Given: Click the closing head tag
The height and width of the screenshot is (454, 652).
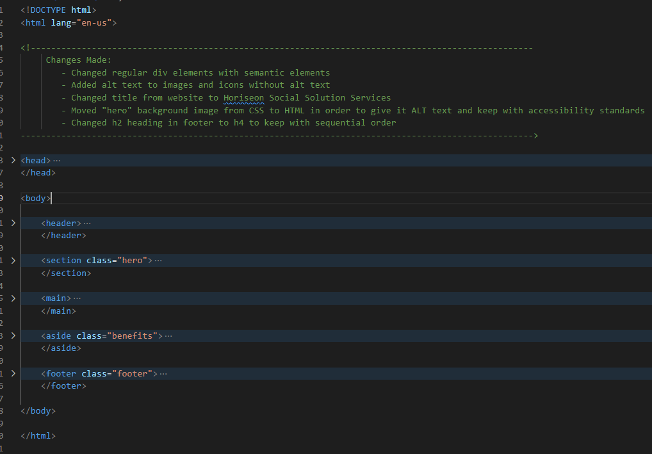Looking at the screenshot, I should pos(38,172).
